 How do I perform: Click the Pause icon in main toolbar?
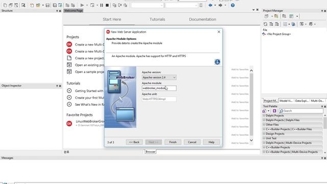tap(102, 5)
